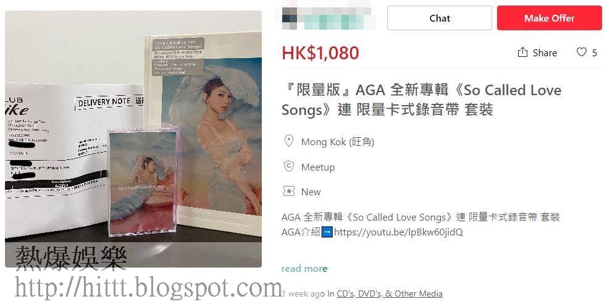This screenshot has width=607, height=304.
Task: Open the product photo thumbnail
Action: pyautogui.click(x=133, y=138)
